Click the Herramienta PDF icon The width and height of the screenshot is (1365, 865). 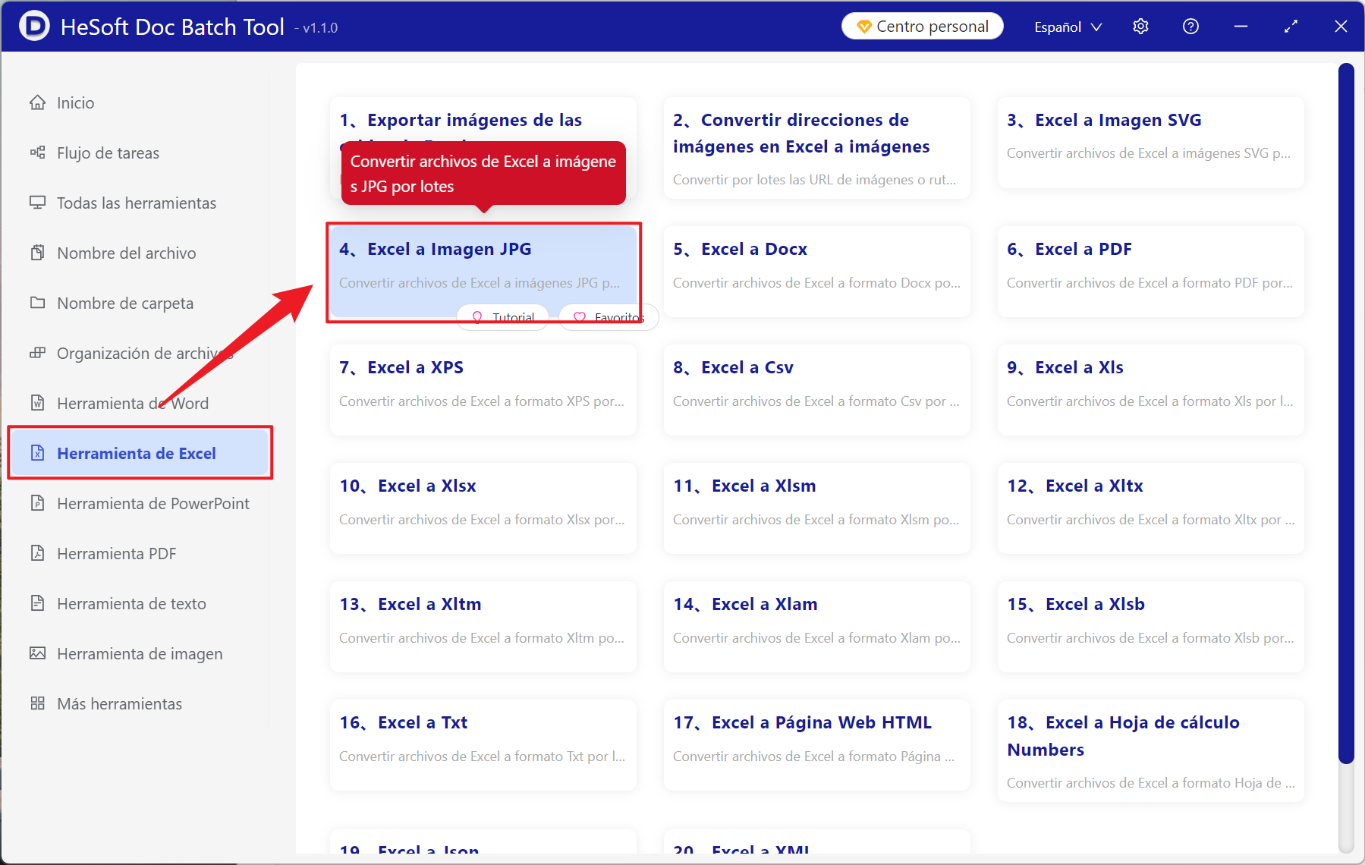click(37, 553)
